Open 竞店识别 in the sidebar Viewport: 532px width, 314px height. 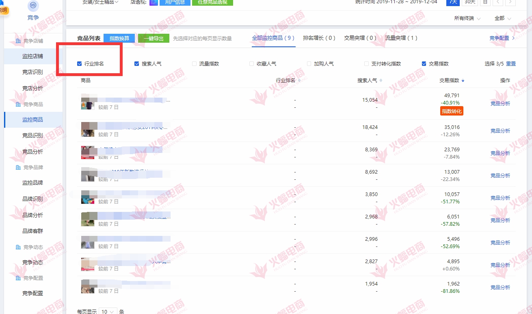click(32, 72)
